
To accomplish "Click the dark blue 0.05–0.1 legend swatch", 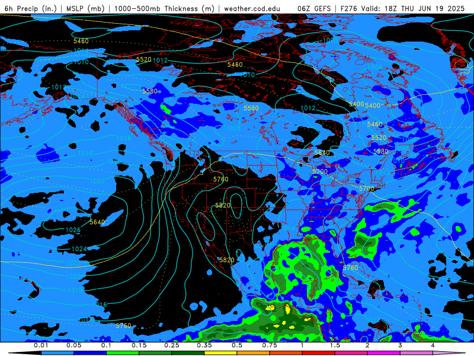I will click(x=90, y=353).
